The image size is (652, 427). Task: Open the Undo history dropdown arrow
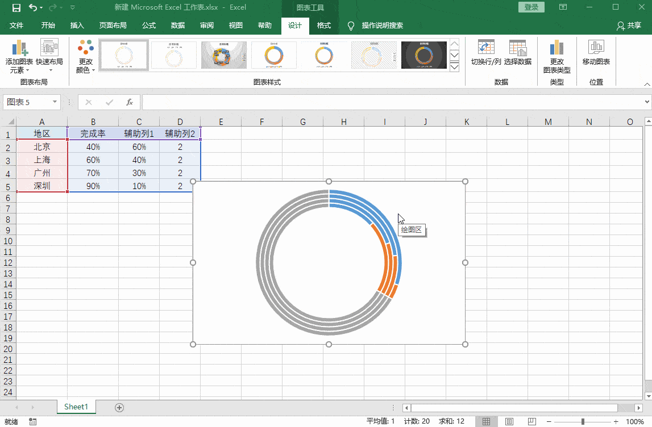coord(41,7)
